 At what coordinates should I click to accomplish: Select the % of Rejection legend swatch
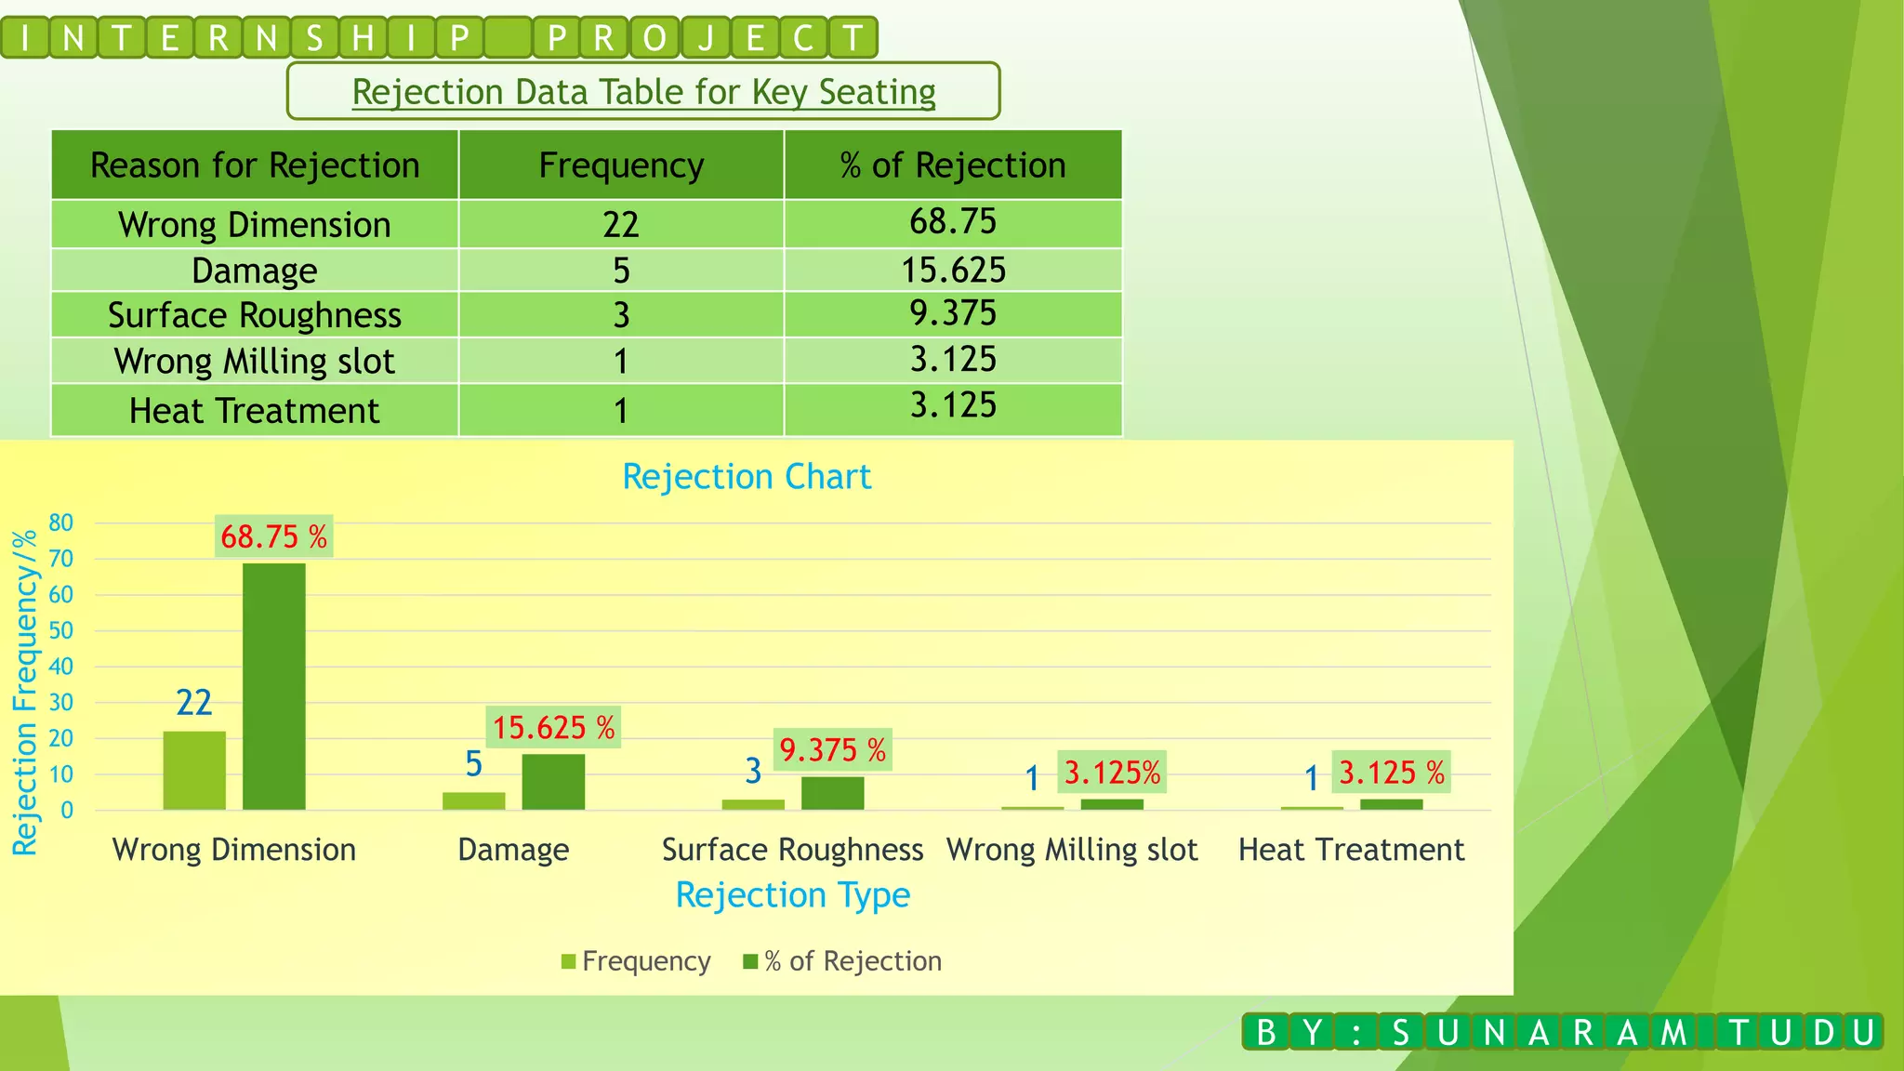[x=750, y=961]
